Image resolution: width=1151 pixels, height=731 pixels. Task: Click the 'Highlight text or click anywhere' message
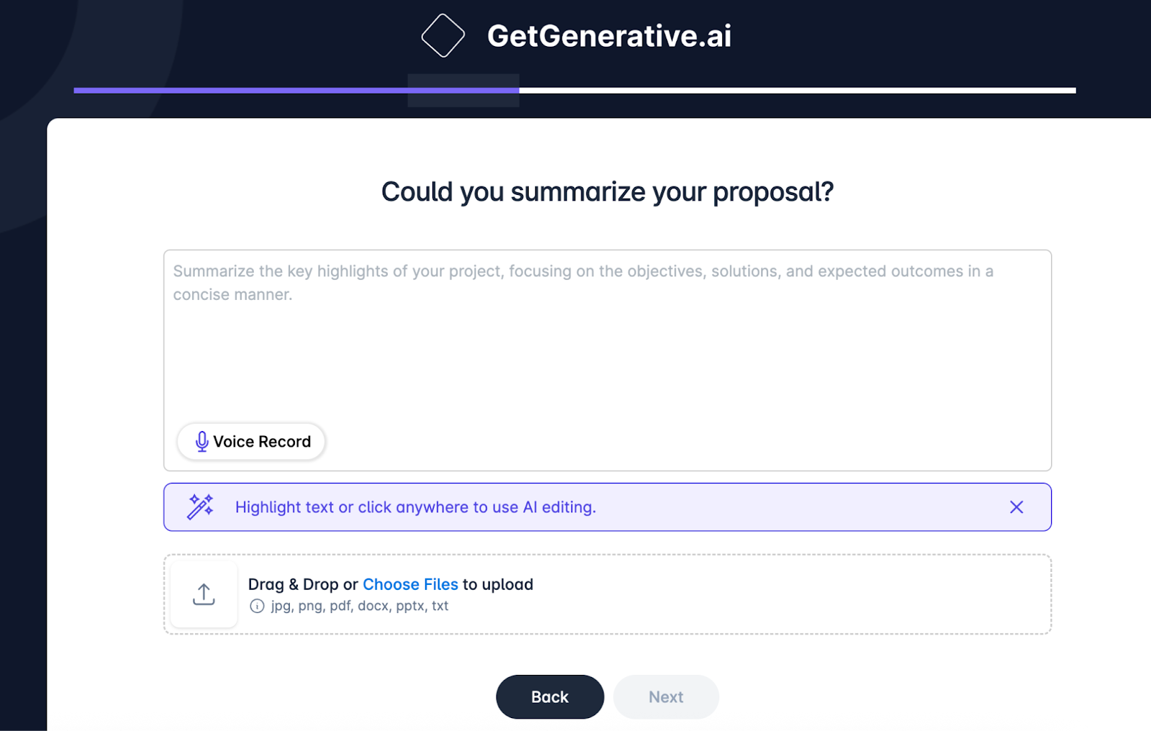click(416, 507)
